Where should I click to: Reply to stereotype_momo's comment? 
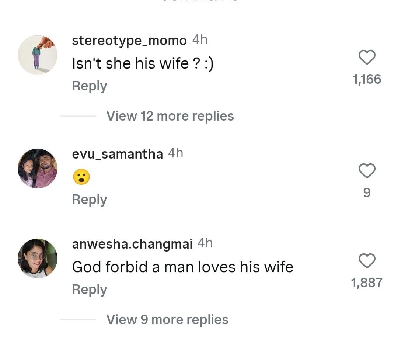point(90,86)
